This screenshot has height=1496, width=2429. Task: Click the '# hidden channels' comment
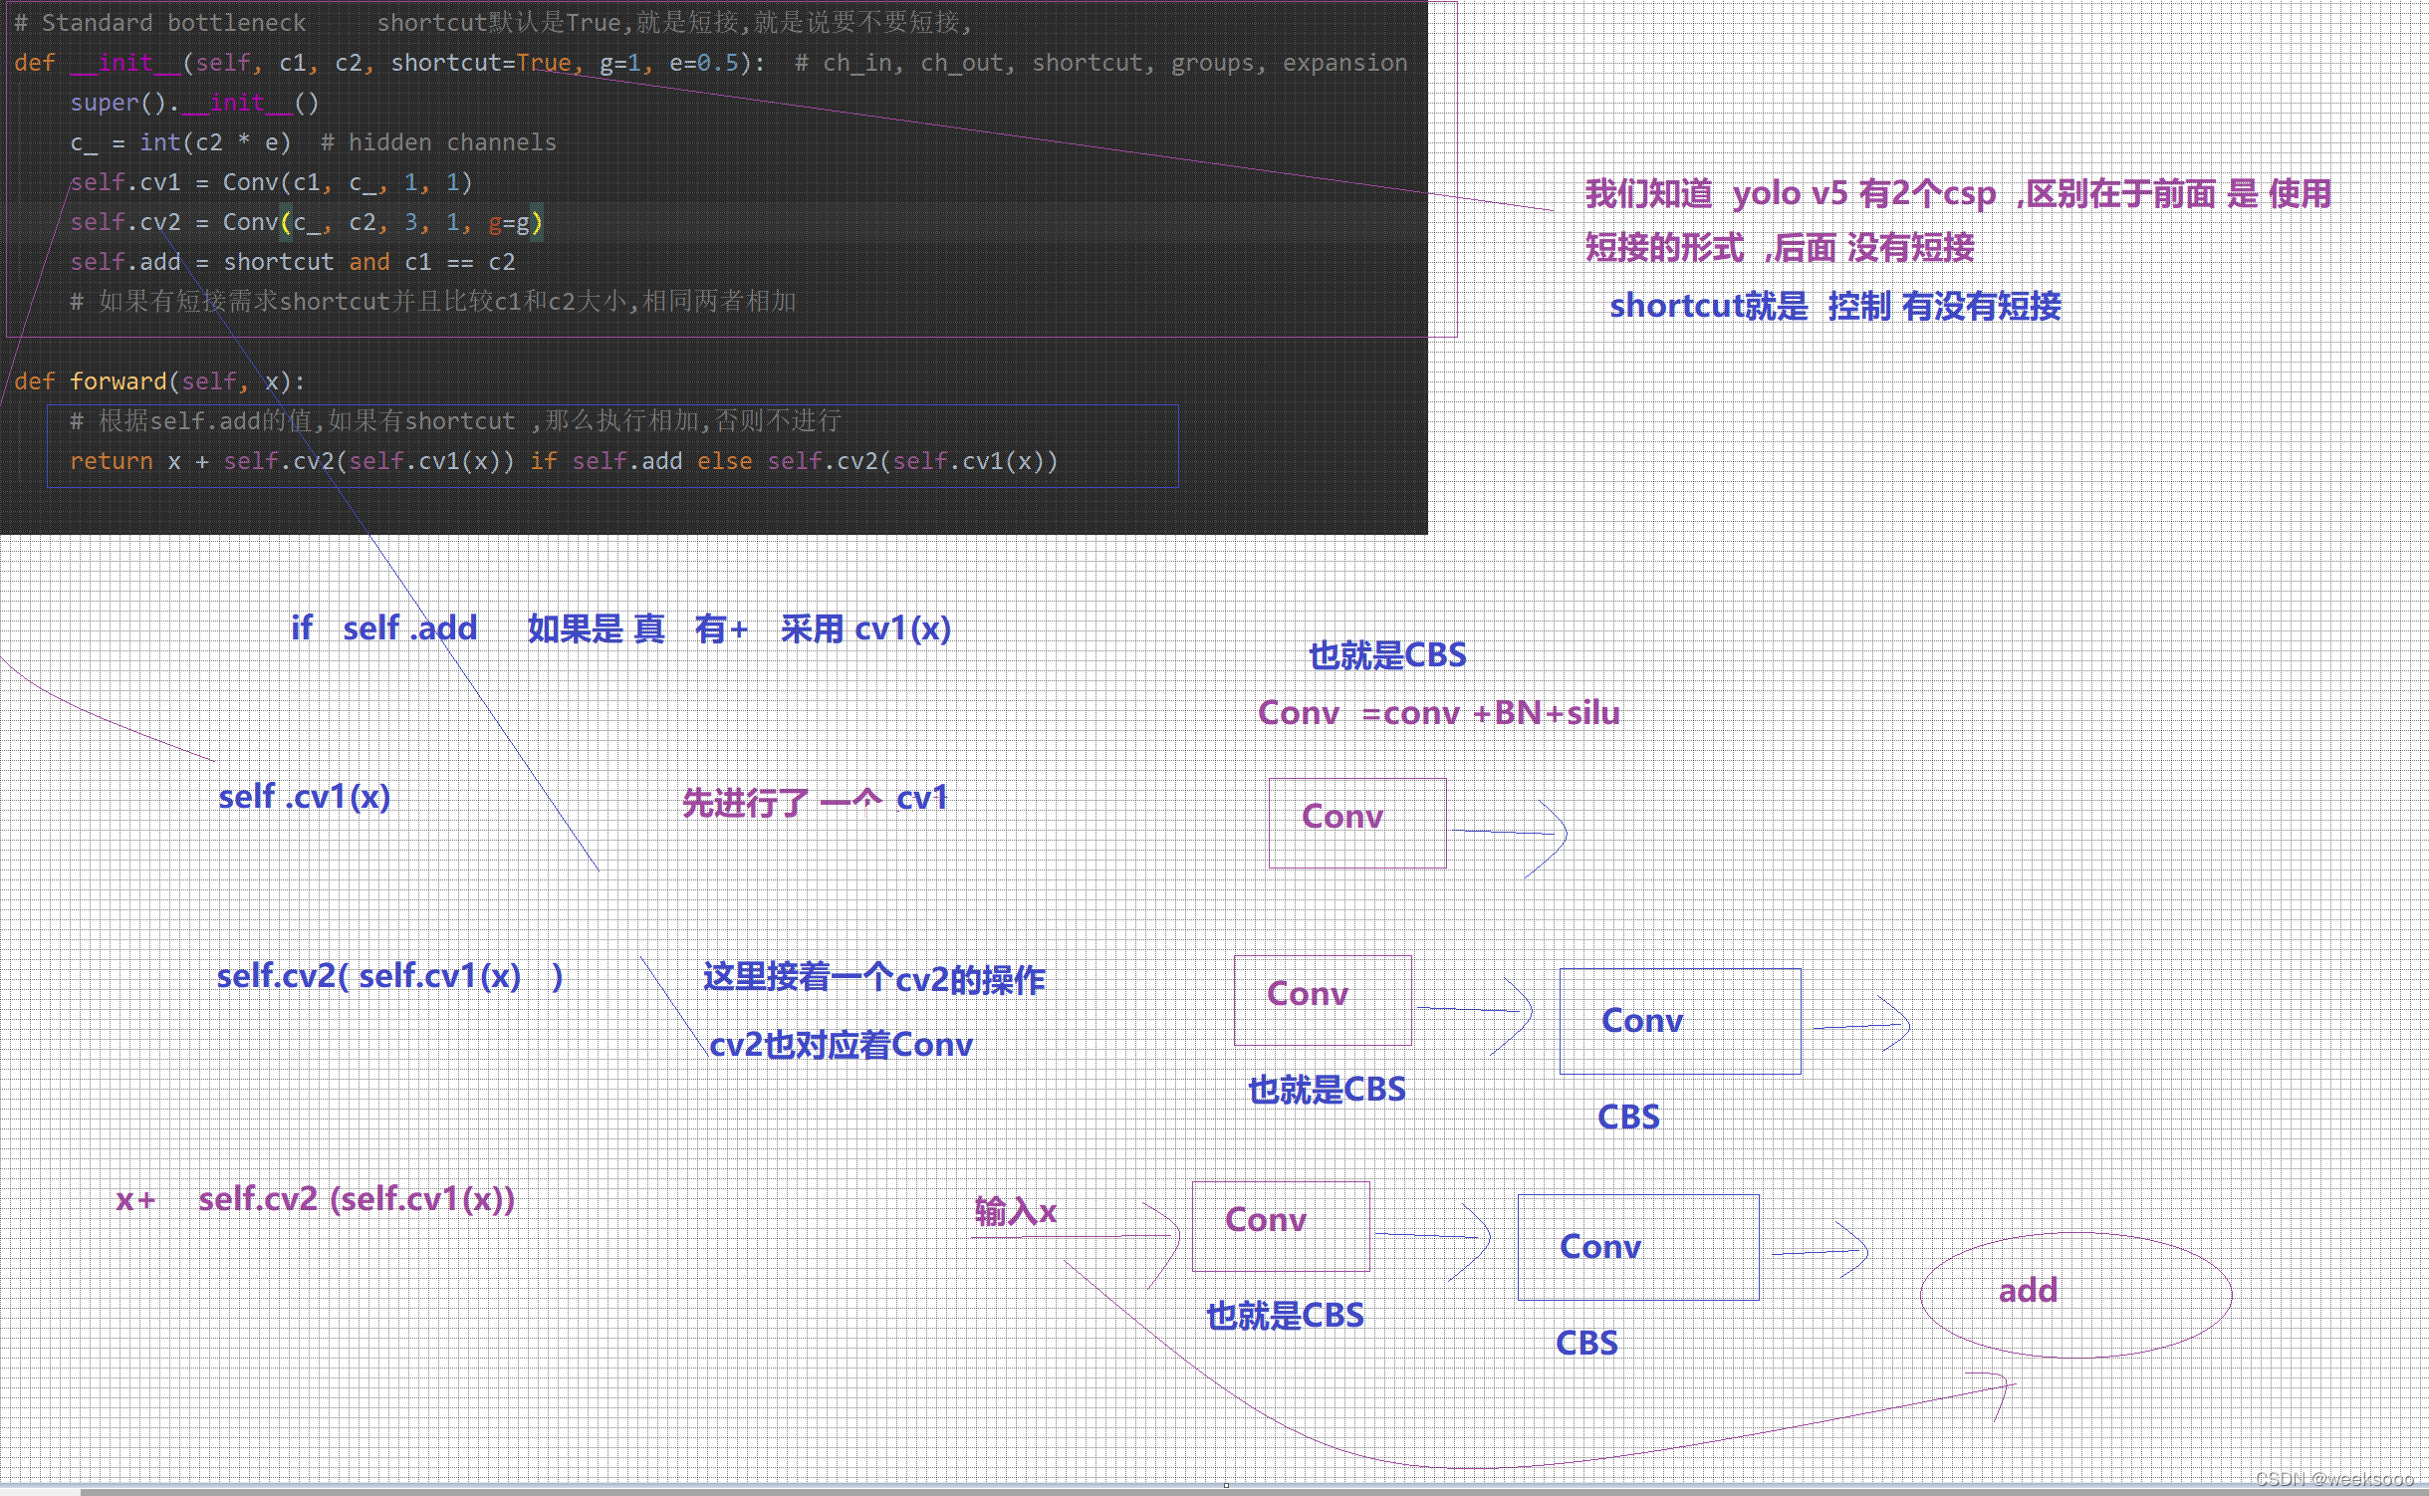tap(438, 142)
